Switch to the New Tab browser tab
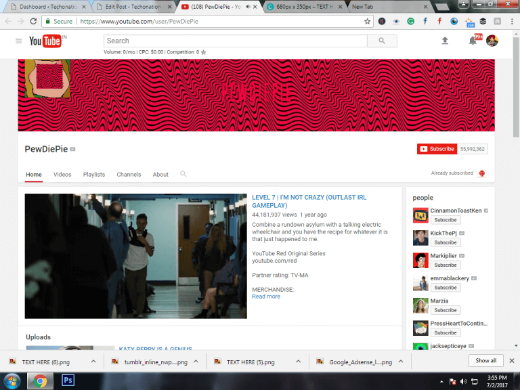Viewport: 520px width, 390px height. click(389, 7)
